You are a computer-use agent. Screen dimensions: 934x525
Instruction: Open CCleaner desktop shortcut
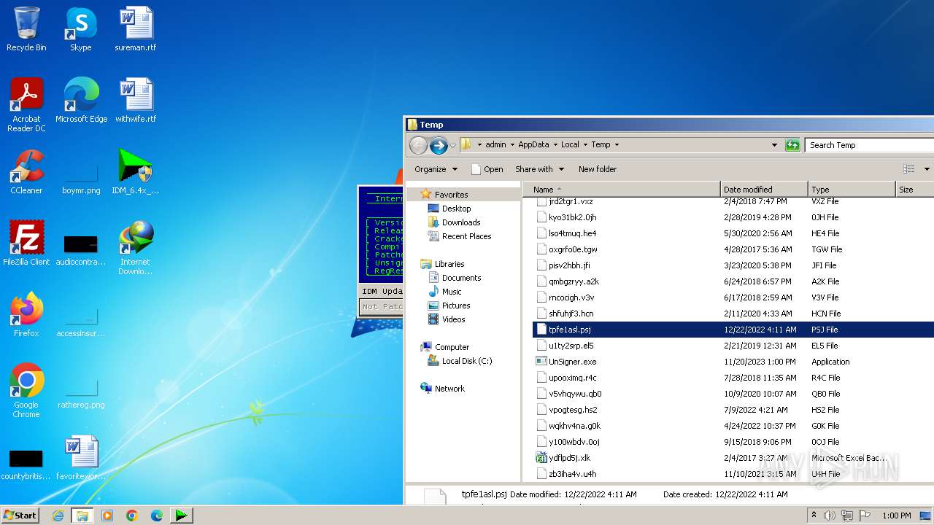(26, 172)
